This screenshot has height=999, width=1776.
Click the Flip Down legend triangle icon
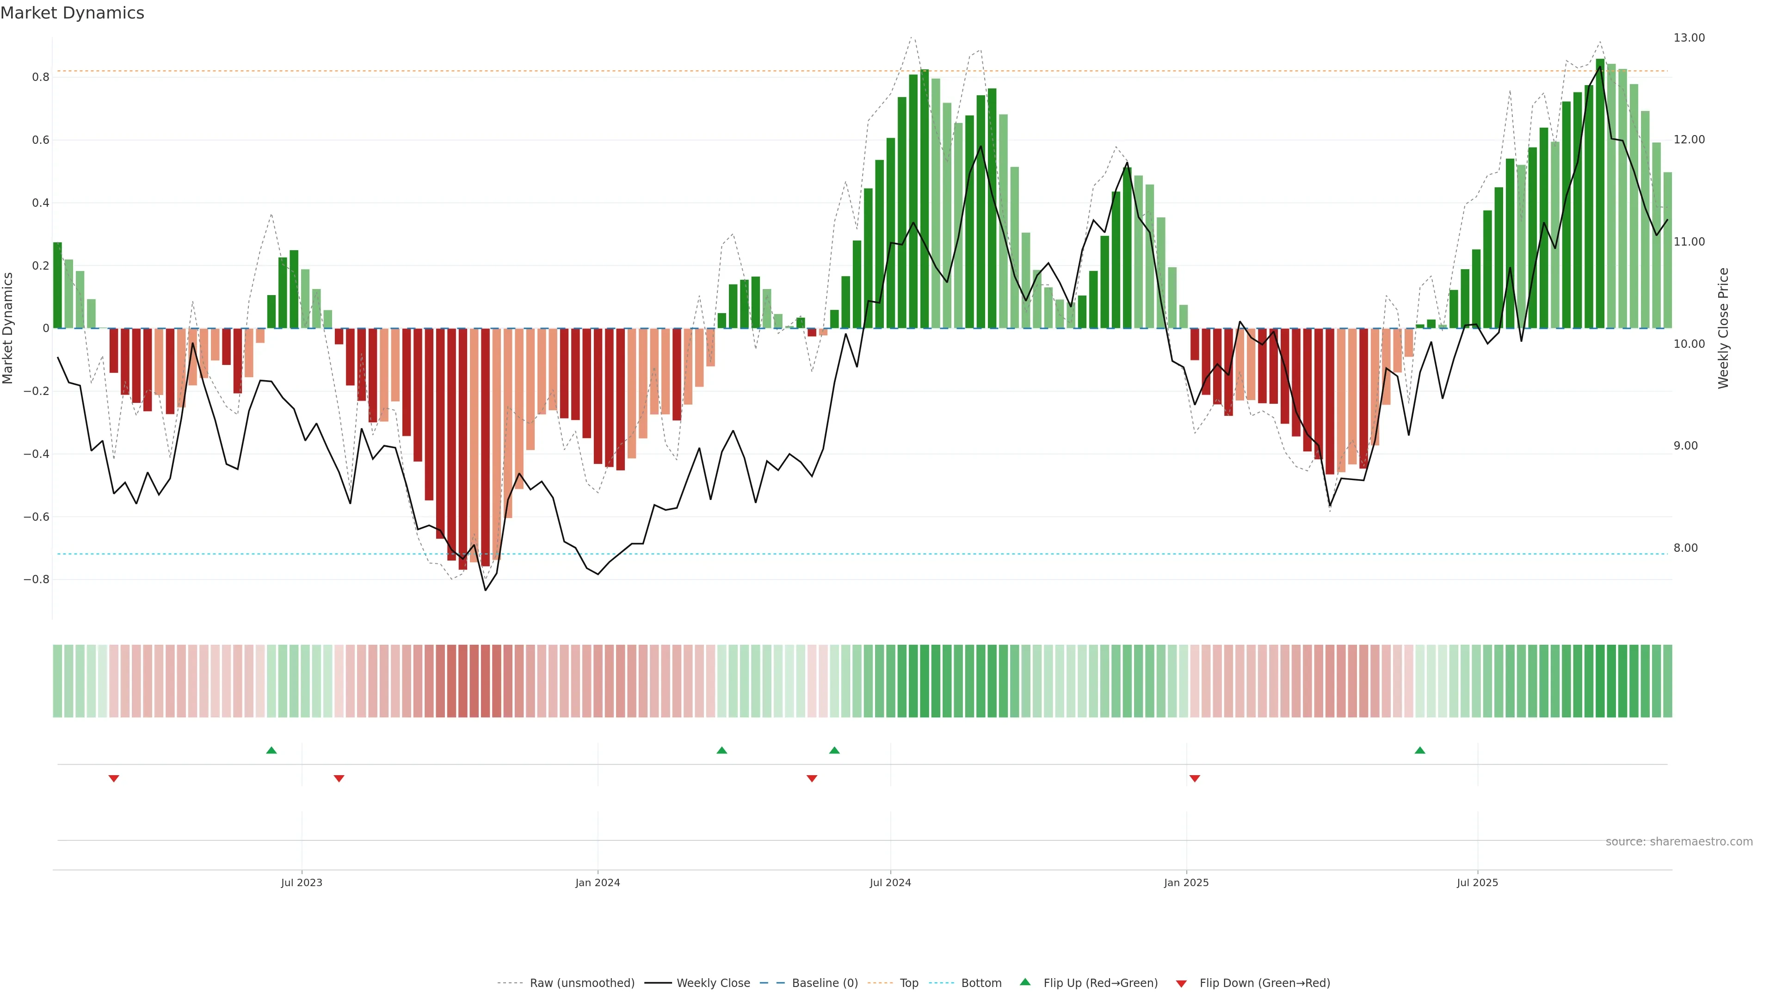coord(1181,983)
